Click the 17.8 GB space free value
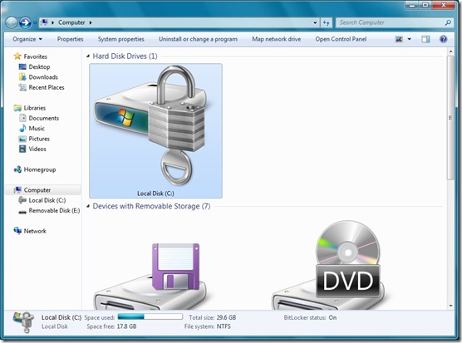The height and width of the screenshot is (343, 462). pyautogui.click(x=126, y=326)
